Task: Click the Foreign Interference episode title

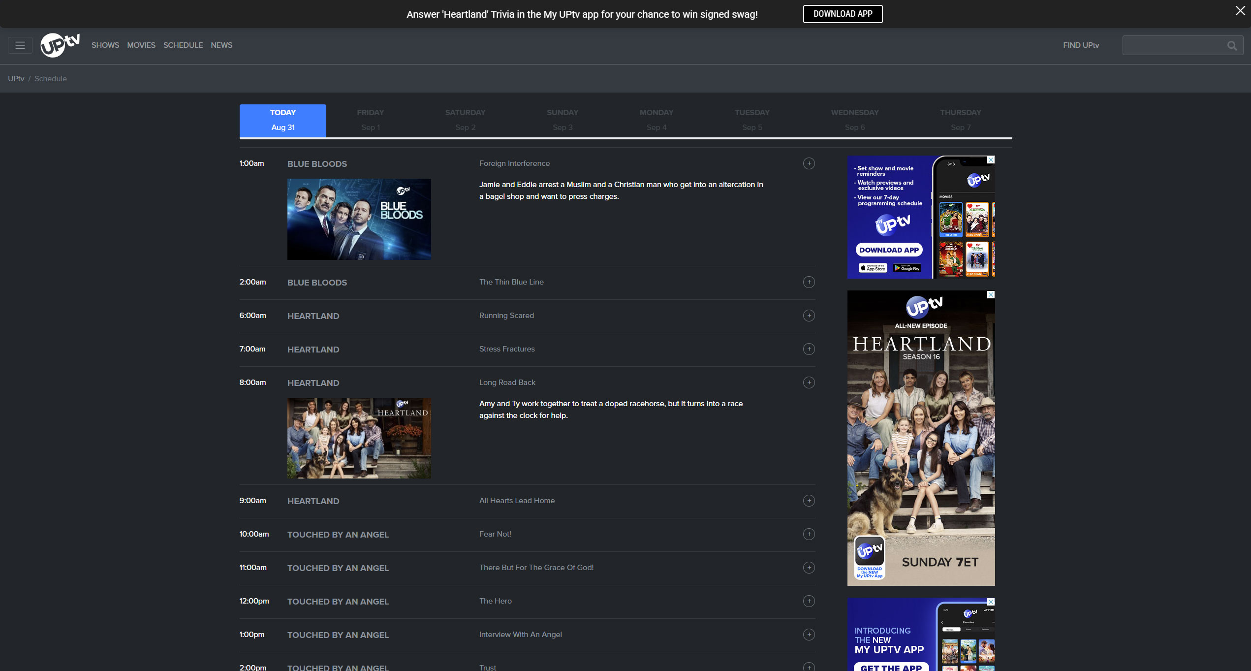Action: (x=514, y=163)
